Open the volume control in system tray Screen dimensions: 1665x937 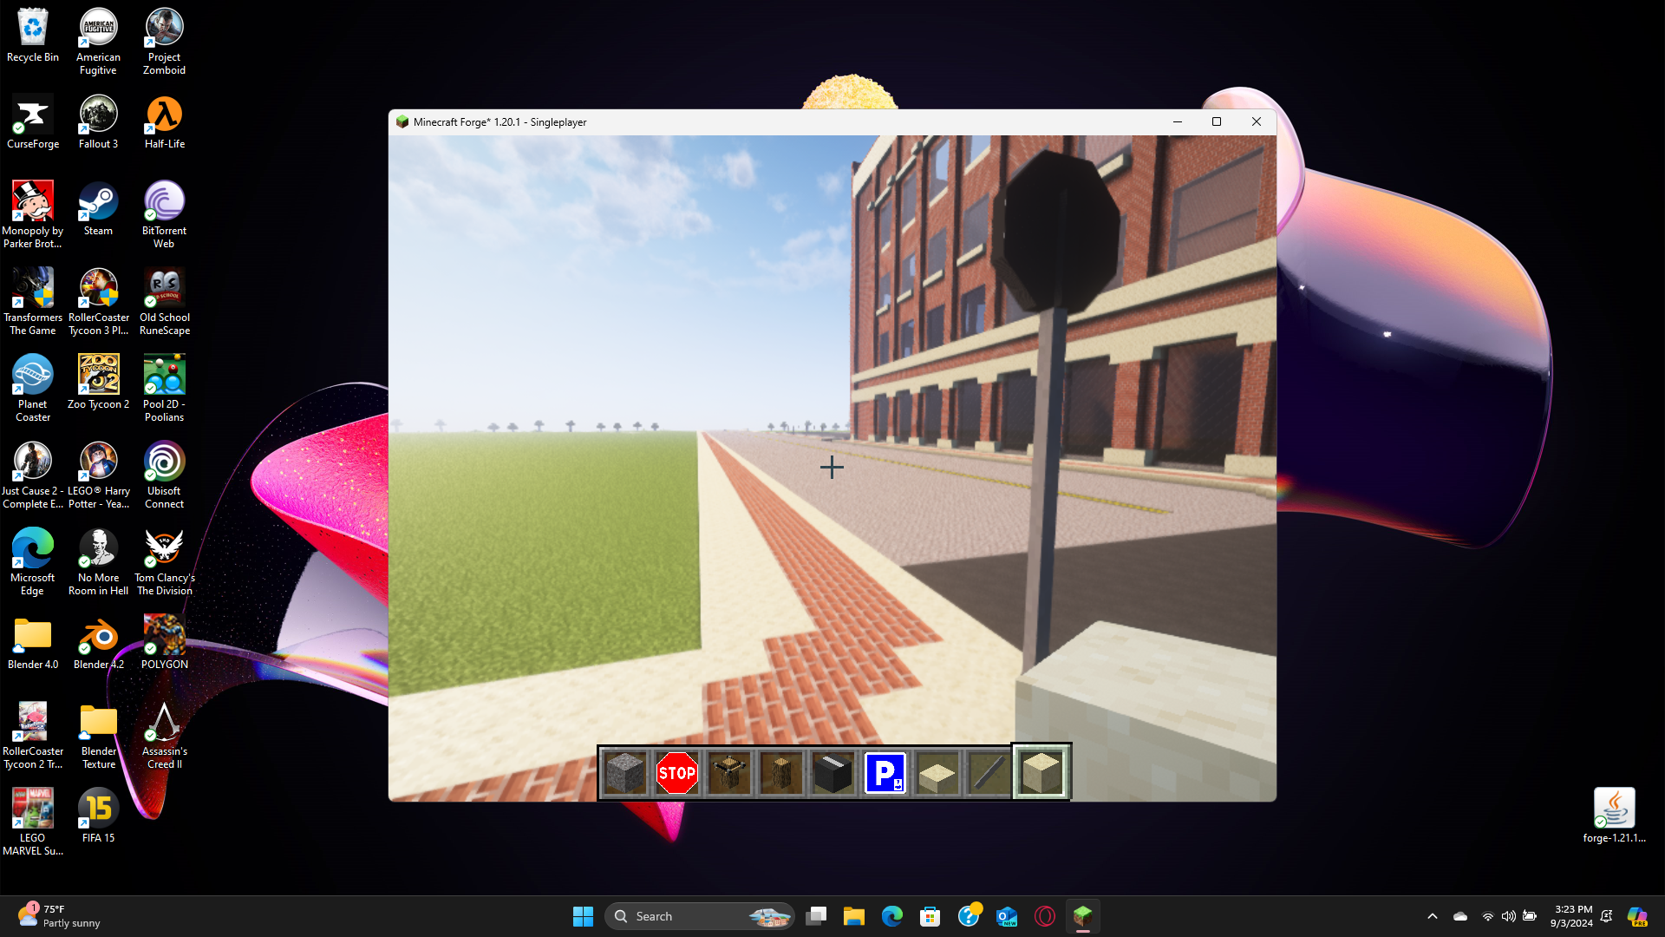(x=1509, y=916)
